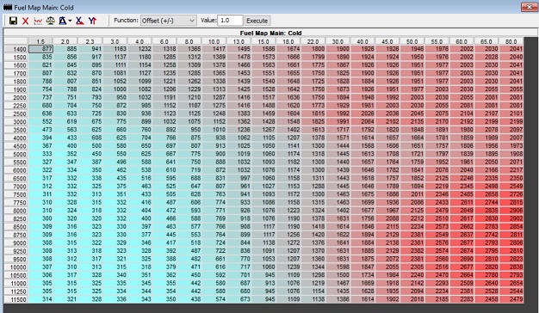This screenshot has height=313, width=539.
Task: Select the 18.0 column header
Action: [x=288, y=41]
